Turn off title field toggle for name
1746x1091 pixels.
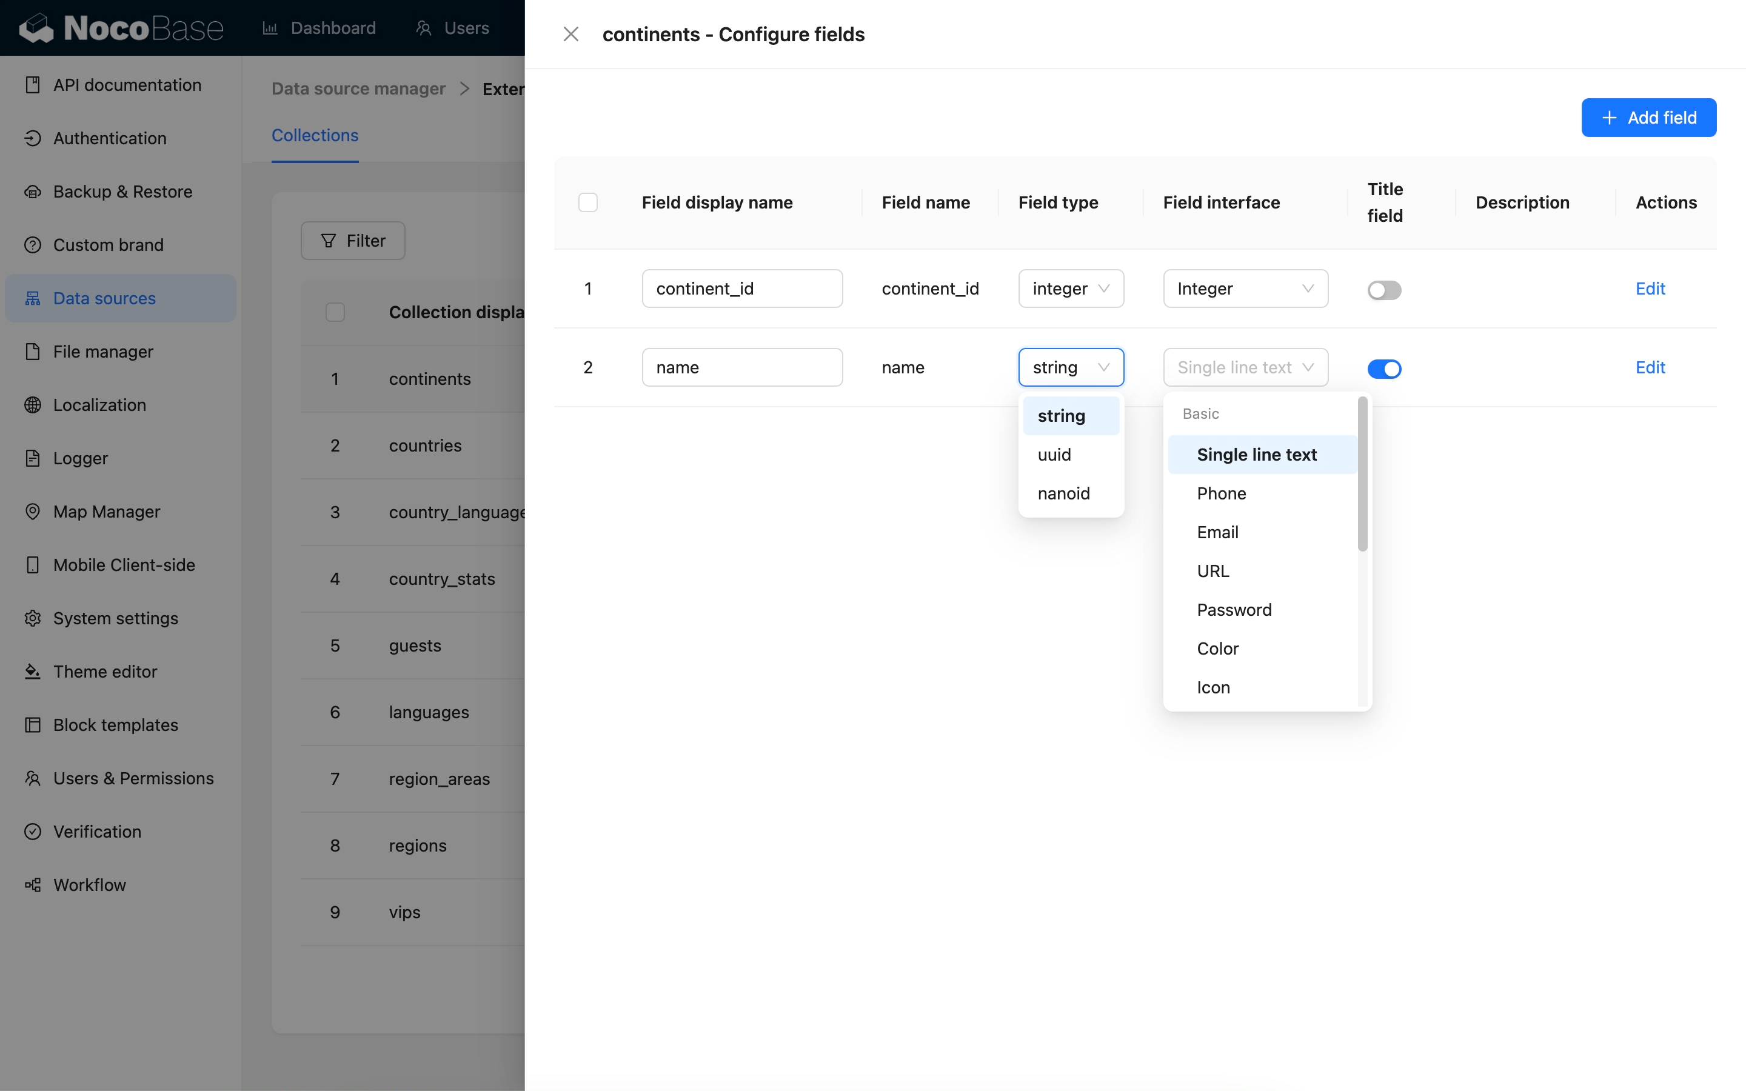coord(1384,369)
